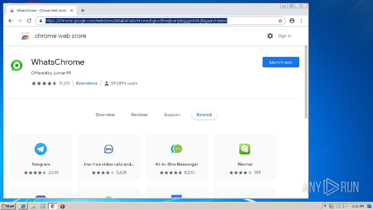Click the padlock site info icon
This screenshot has height=210, width=373.
(x=41, y=21)
